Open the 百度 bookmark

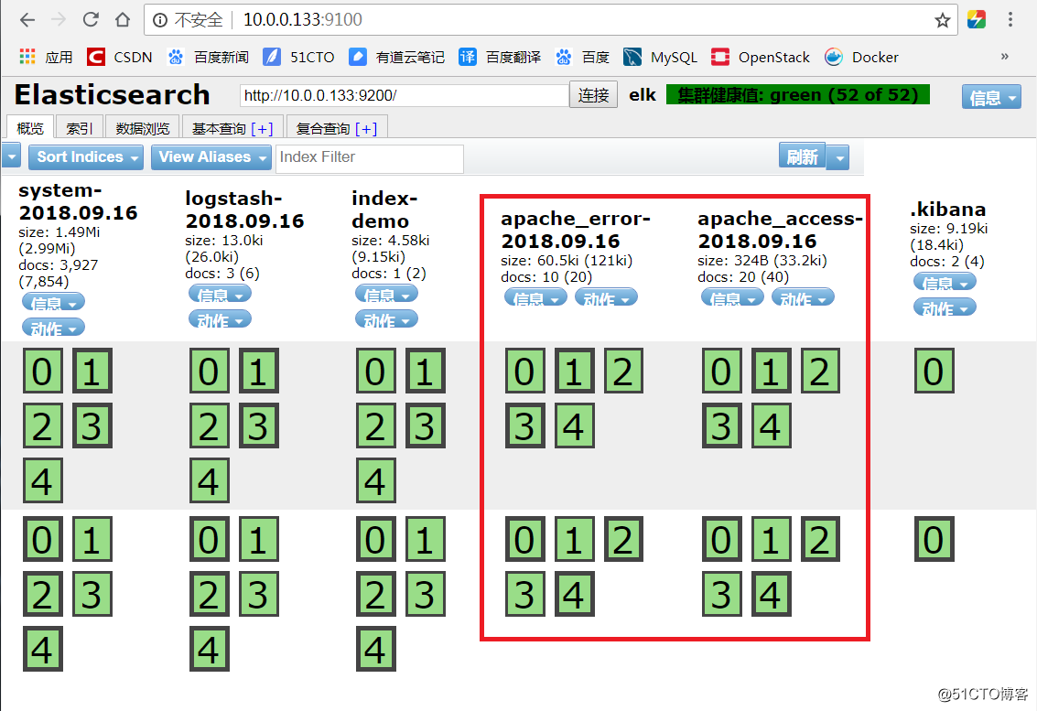click(x=583, y=57)
